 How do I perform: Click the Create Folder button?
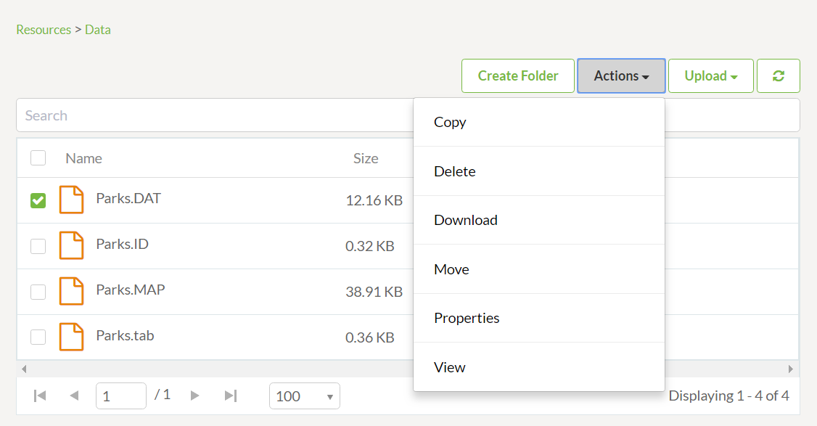tap(518, 76)
